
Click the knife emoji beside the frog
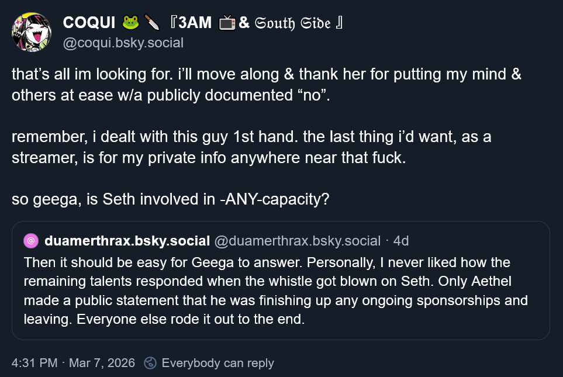click(x=152, y=23)
